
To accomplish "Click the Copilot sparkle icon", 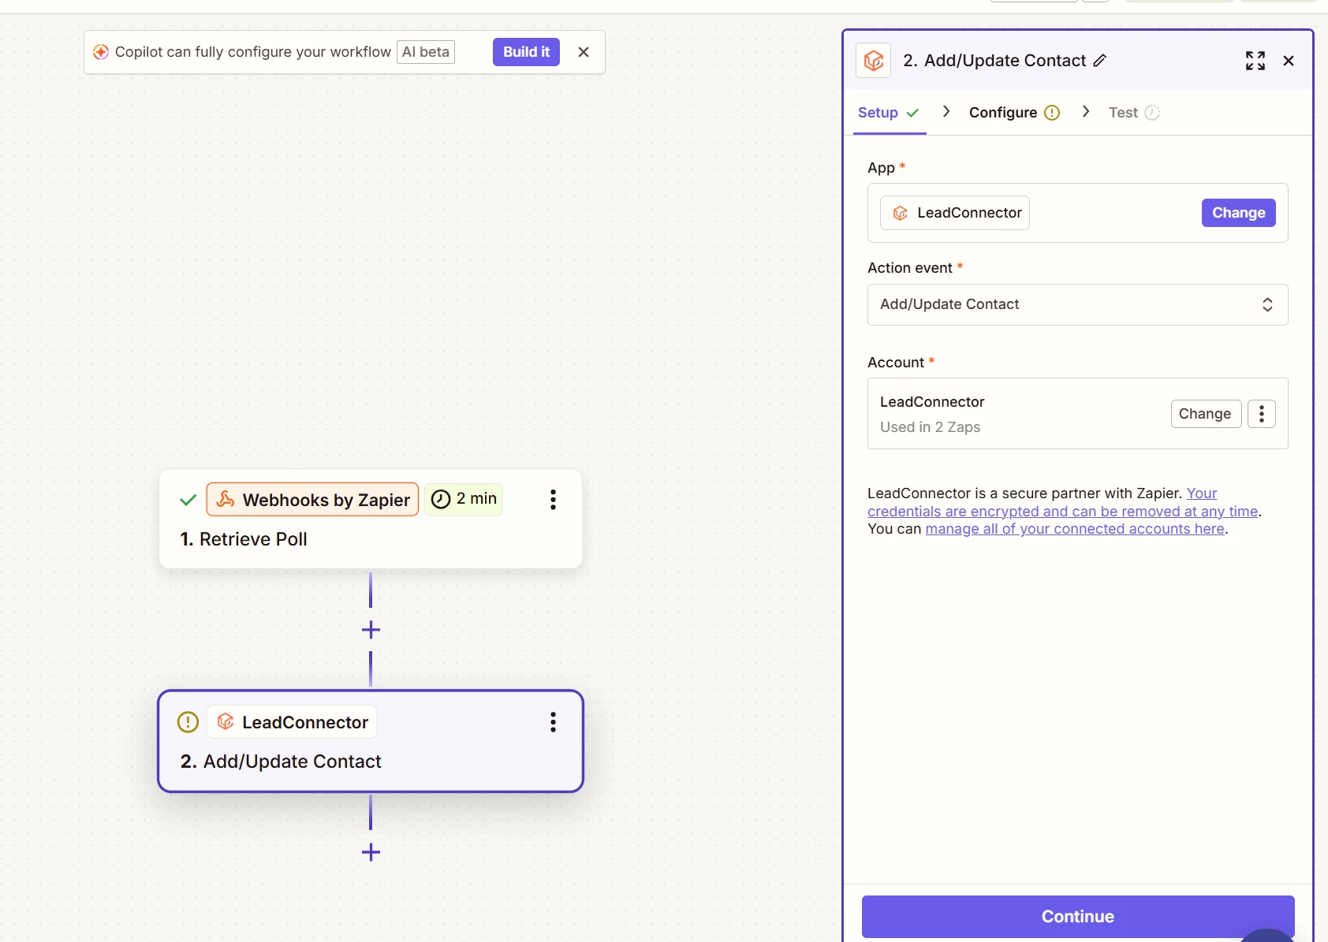I will click(x=101, y=52).
